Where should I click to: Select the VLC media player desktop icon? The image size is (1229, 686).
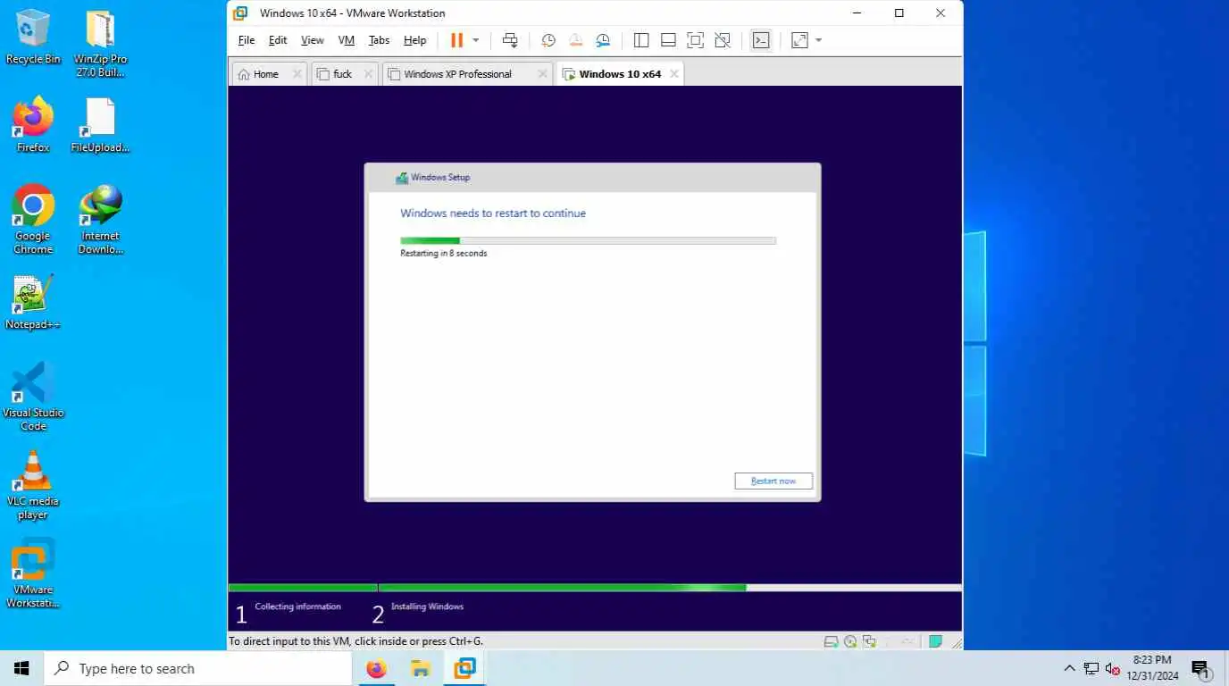tap(33, 484)
